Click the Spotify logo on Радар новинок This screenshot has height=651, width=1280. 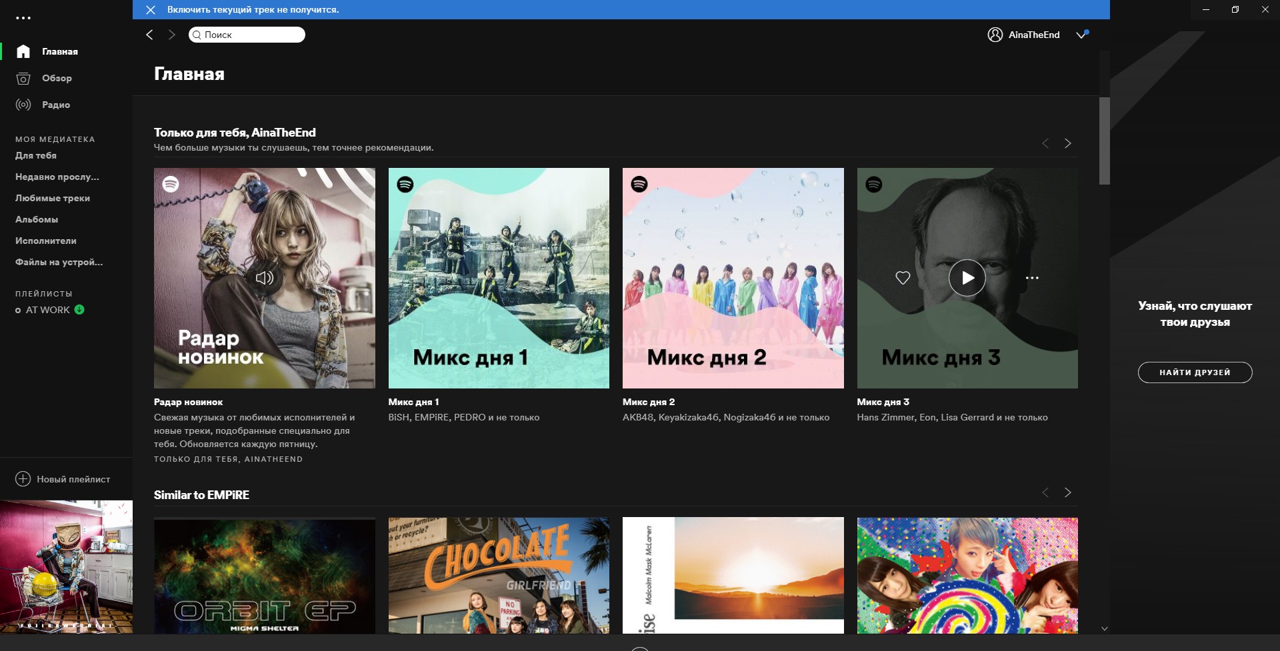pos(171,185)
